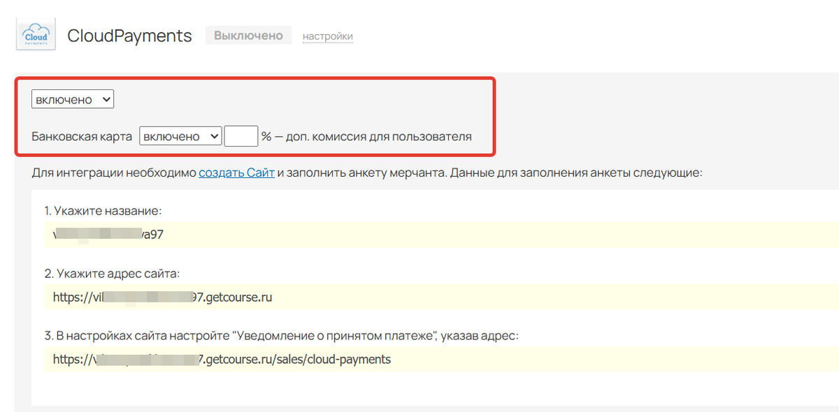This screenshot has height=412, width=839.
Task: Click the 'Уведомление о принятом платеже' instruction line
Action: click(281, 336)
